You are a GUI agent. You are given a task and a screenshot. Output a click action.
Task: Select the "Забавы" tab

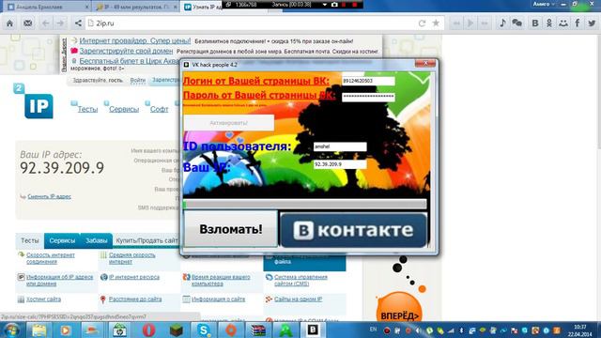[x=96, y=240]
